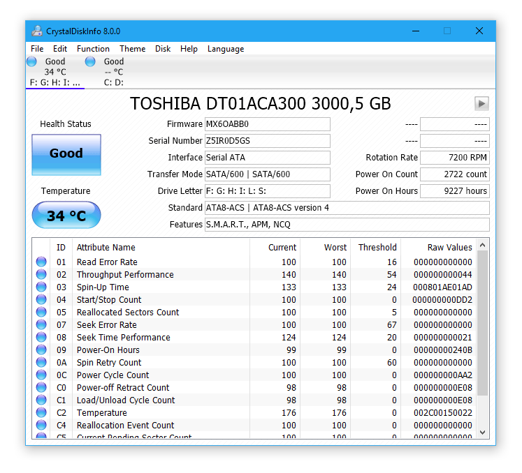Click the status orb next to Temperature attribute

(41, 412)
